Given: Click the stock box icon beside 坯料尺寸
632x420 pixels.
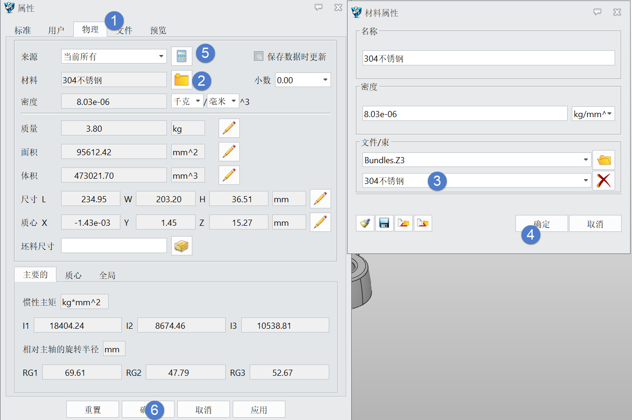Looking at the screenshot, I should (182, 246).
